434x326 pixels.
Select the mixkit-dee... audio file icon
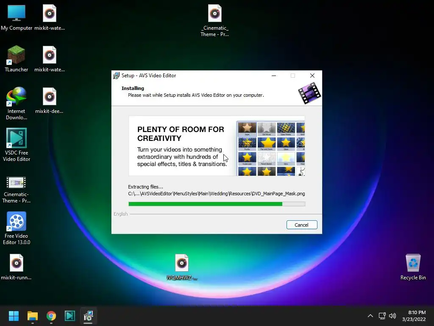pyautogui.click(x=49, y=101)
